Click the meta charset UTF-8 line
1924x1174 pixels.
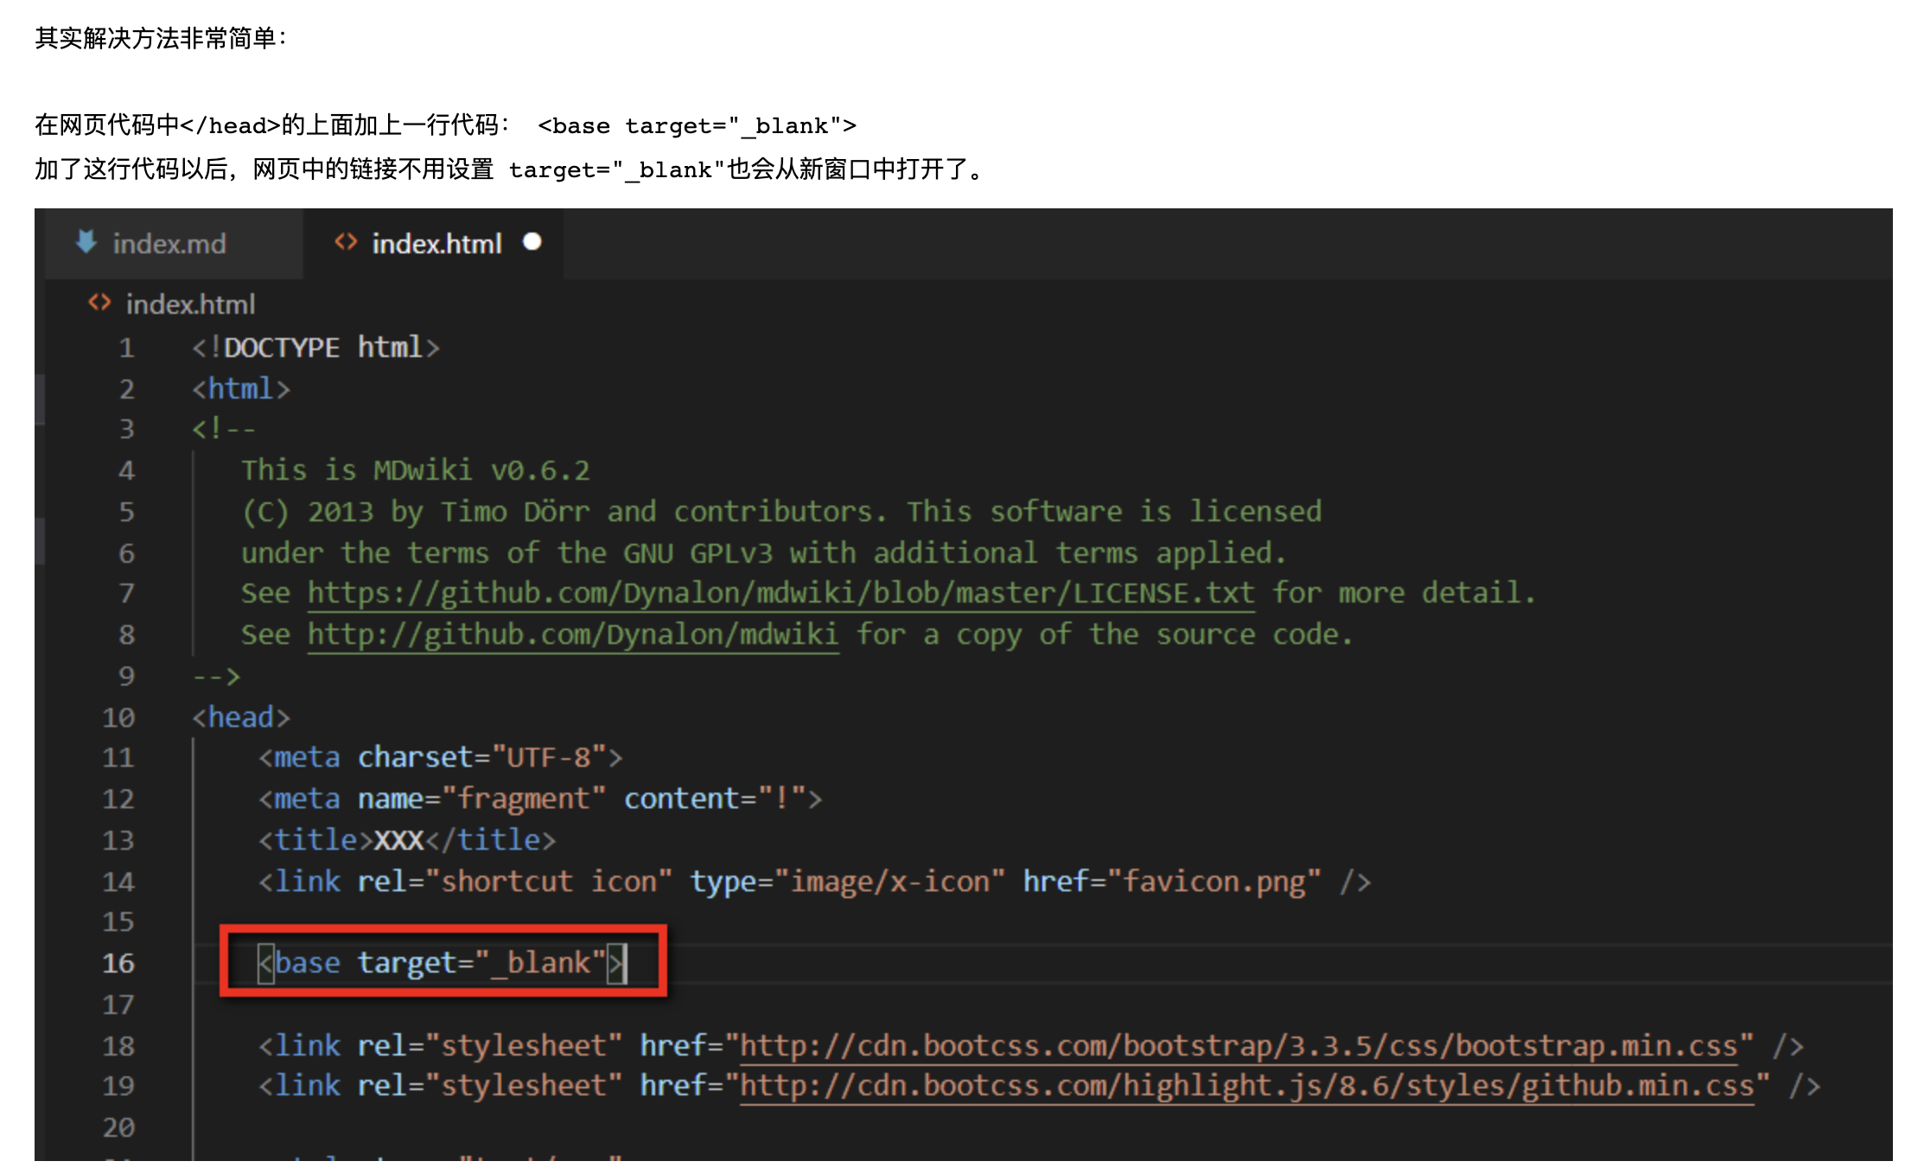[439, 756]
